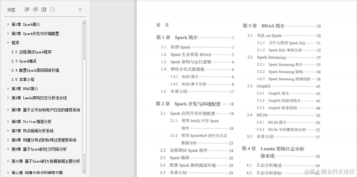Click contents entry 3.3 GraphX

click(259, 86)
